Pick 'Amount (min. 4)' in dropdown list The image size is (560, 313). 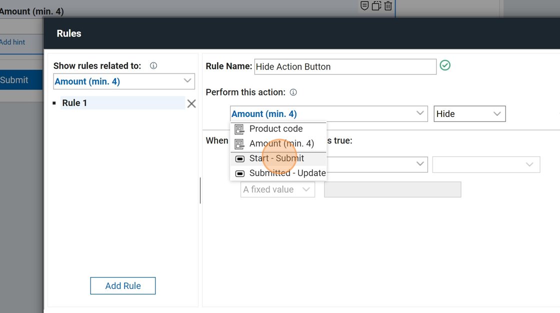click(281, 143)
